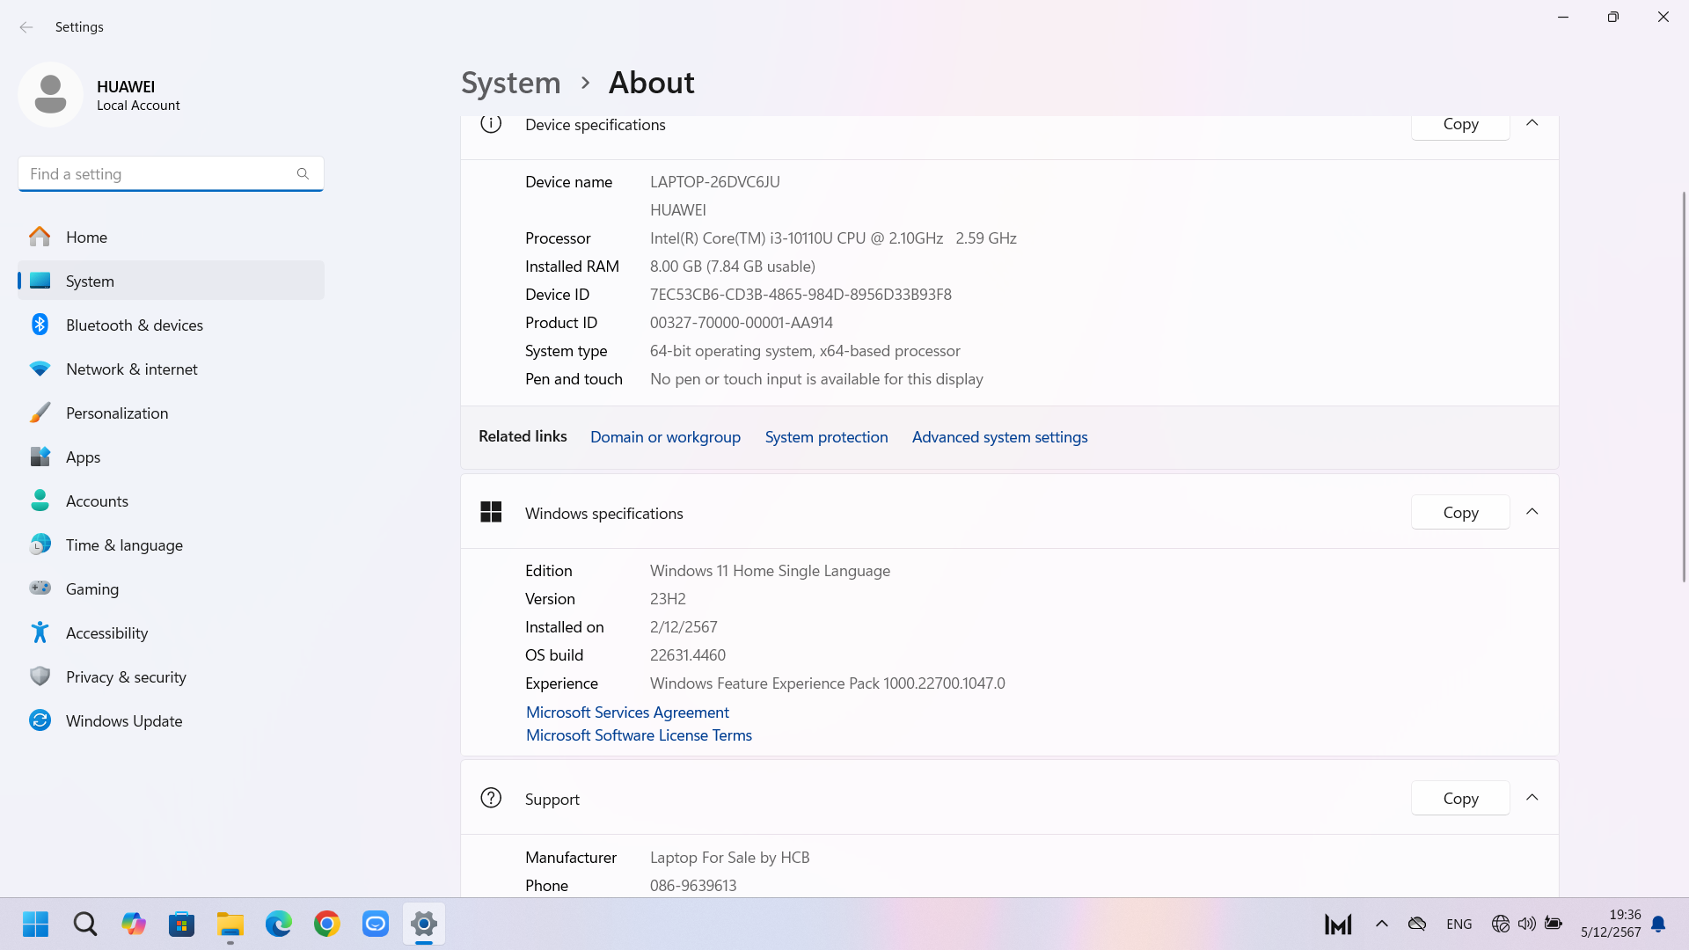1689x950 pixels.
Task: Click the battery tray icon
Action: (1554, 924)
